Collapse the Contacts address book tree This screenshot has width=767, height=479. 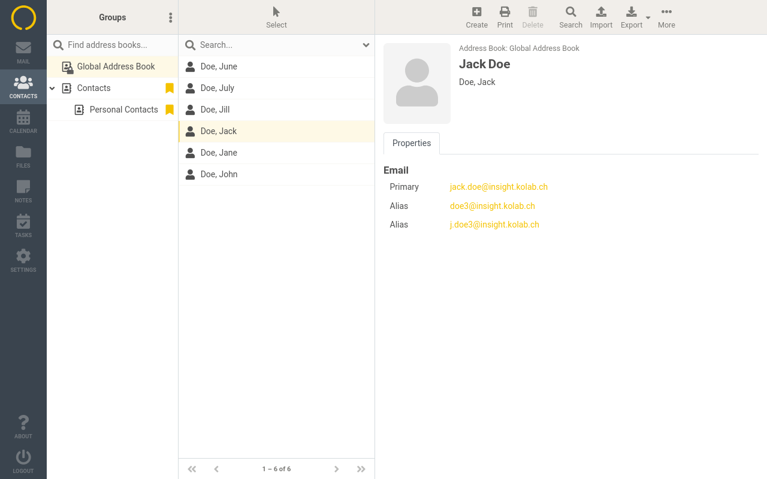52,88
